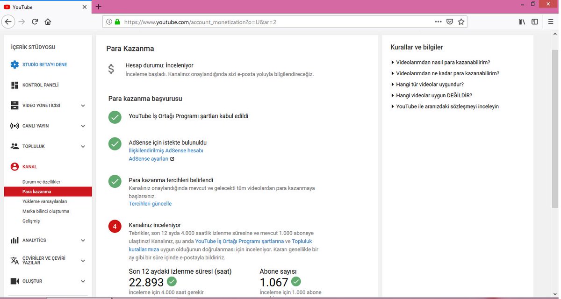561x299 pixels.
Task: Open the Library icon in the toolbar
Action: tap(522, 21)
